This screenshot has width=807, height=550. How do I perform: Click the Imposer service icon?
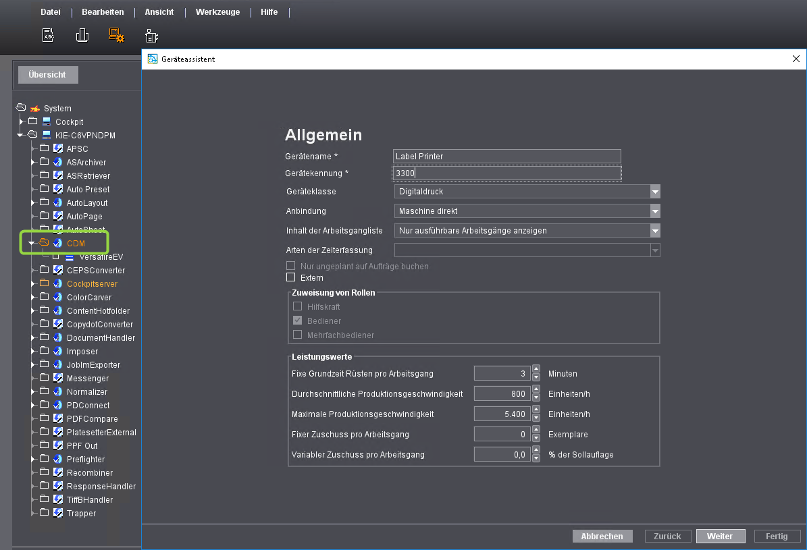click(58, 351)
